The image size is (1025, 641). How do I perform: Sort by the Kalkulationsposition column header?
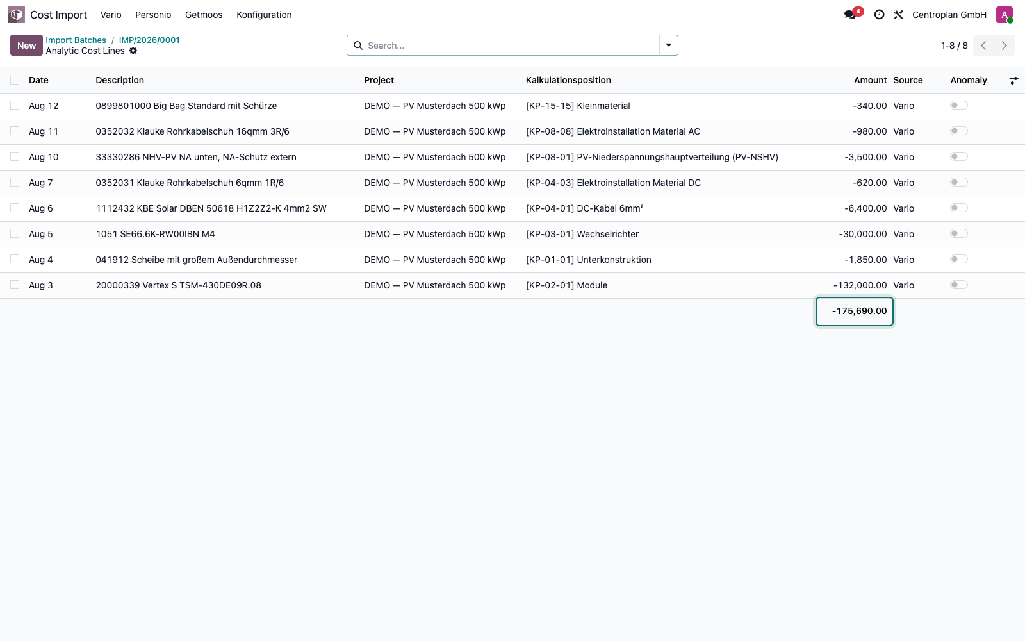click(x=568, y=80)
